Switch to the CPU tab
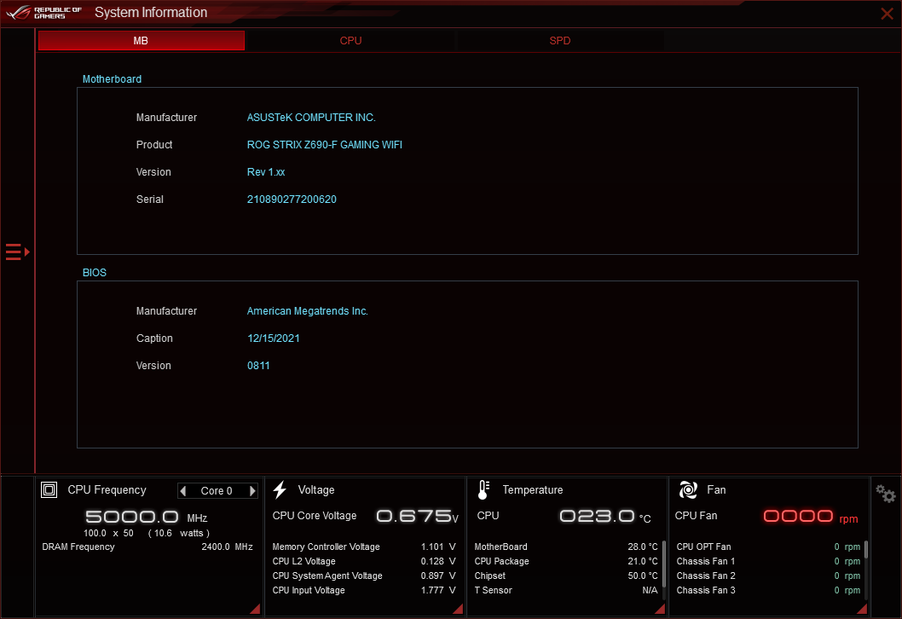Screen dimensions: 902x619 [x=350, y=40]
